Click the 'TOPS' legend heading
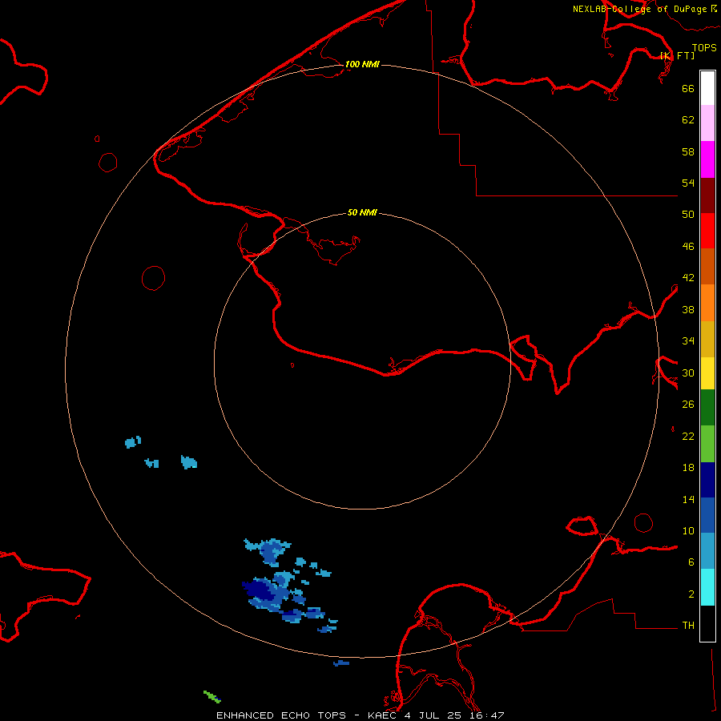This screenshot has width=721, height=721. pos(704,48)
